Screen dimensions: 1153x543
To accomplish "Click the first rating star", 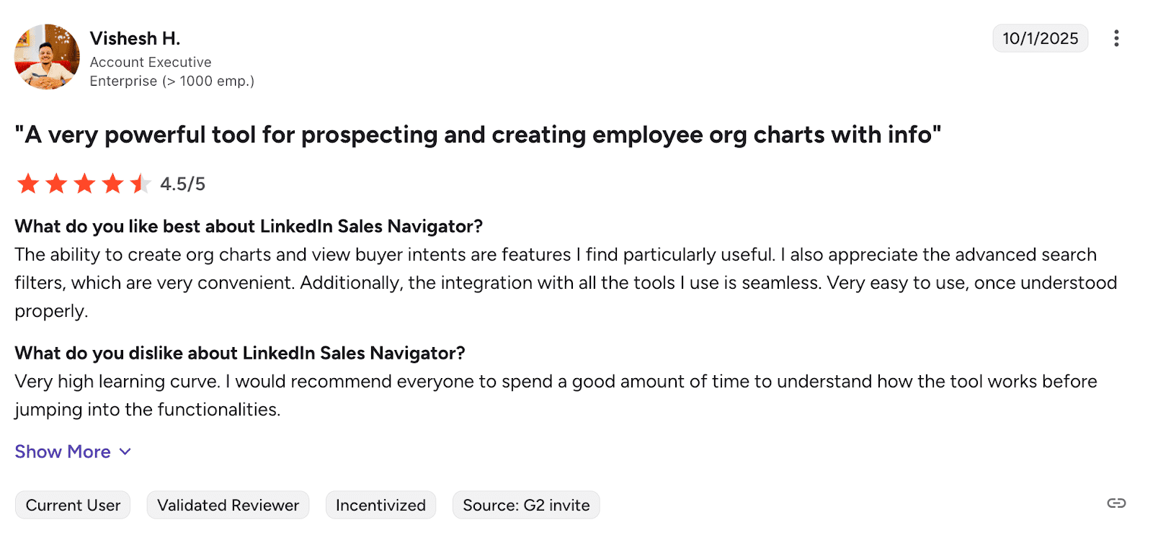I will (x=28, y=184).
